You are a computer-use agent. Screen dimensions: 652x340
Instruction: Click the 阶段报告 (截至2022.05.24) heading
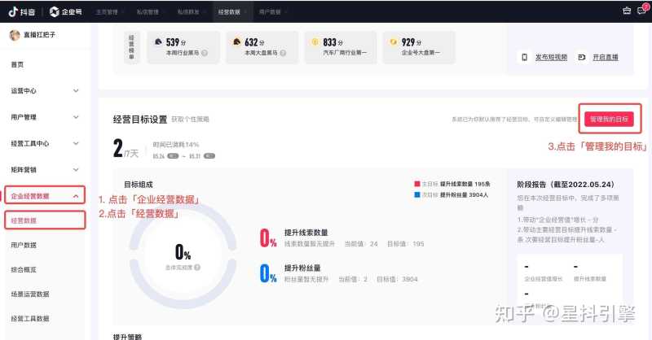566,185
